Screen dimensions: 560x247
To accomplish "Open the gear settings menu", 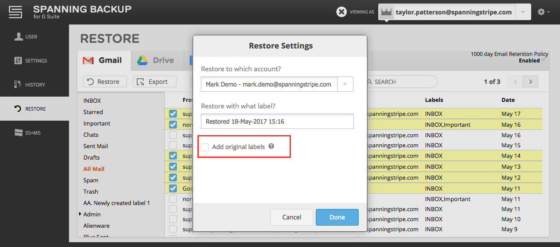I will (x=543, y=12).
